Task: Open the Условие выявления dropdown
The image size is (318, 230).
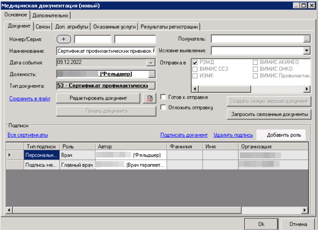Action: [307, 51]
